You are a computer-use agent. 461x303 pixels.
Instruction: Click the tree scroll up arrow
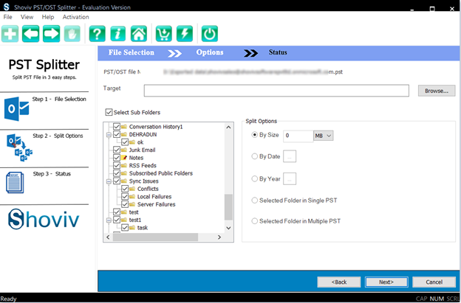point(228,128)
